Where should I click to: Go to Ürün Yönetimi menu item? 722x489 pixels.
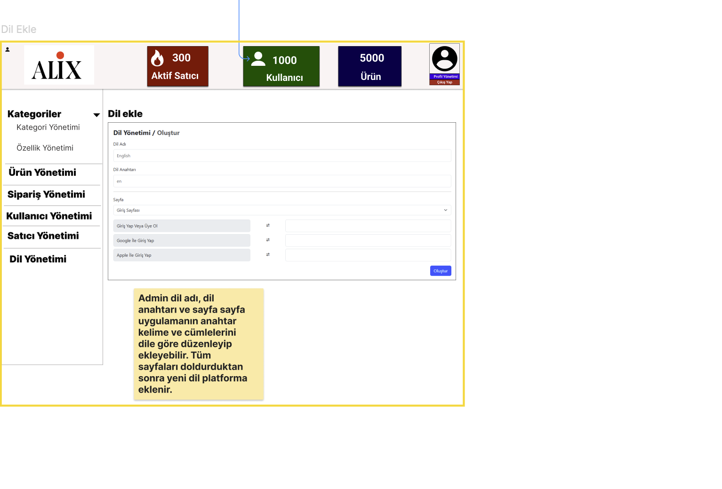coord(42,173)
